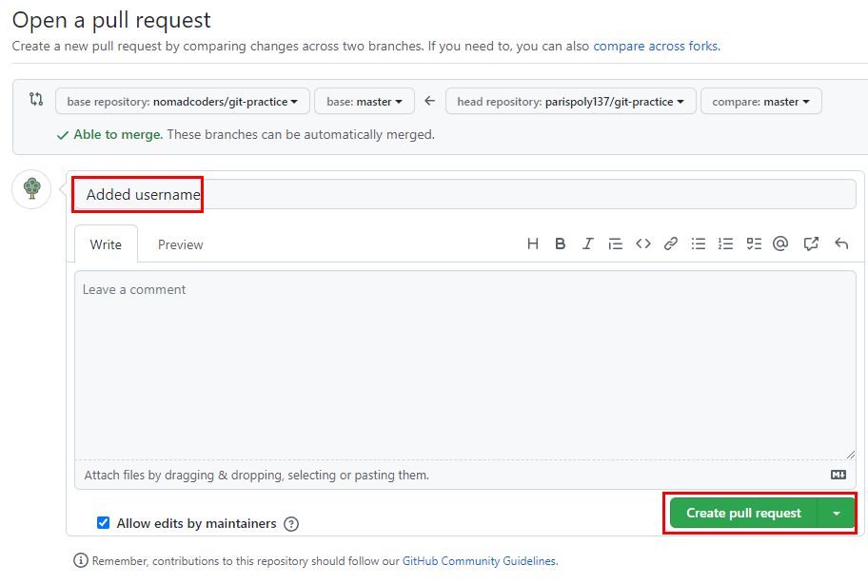Click the user avatar tree icon
The image size is (868, 584).
pos(32,189)
